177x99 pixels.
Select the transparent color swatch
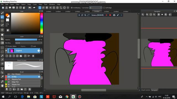7,20
